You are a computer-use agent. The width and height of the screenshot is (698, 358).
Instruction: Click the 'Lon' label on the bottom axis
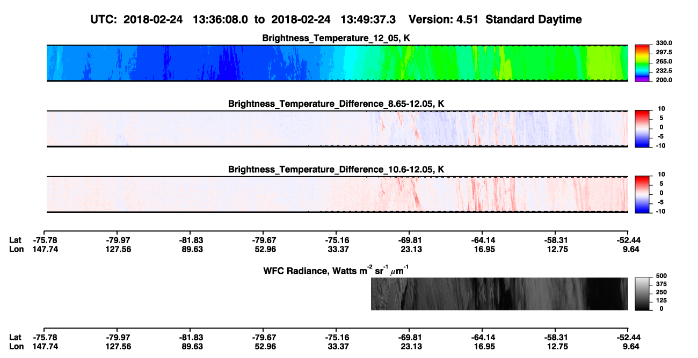(16, 346)
